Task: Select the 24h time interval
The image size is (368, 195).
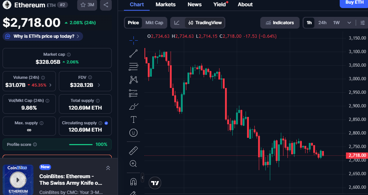Action: tap(322, 23)
